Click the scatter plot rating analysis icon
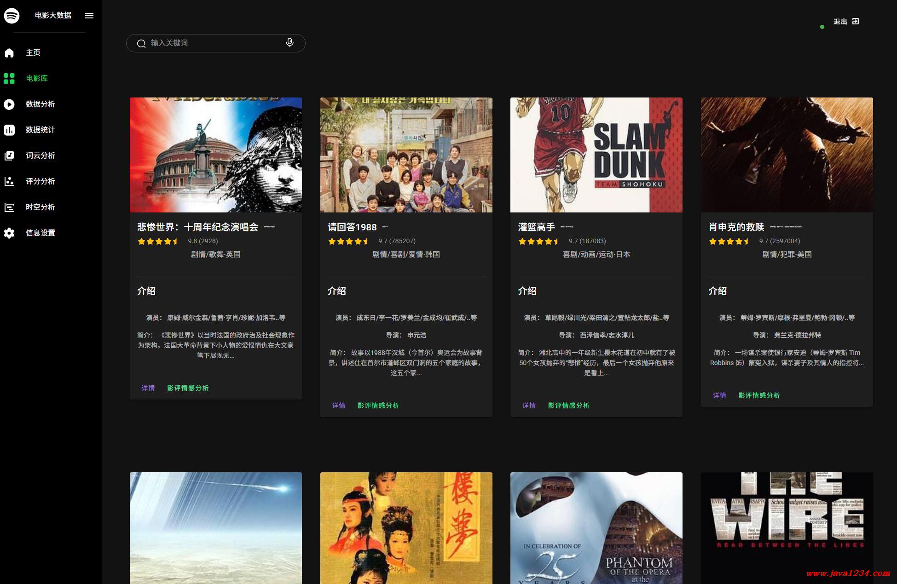This screenshot has height=584, width=897. pyautogui.click(x=9, y=182)
